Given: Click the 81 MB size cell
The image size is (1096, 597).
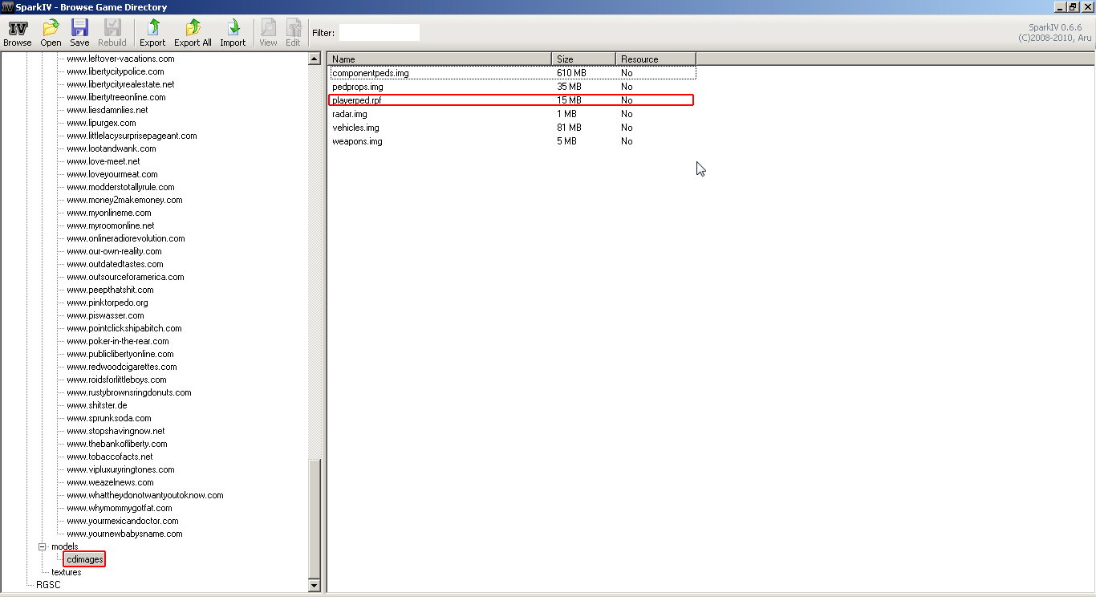Looking at the screenshot, I should pyautogui.click(x=569, y=128).
